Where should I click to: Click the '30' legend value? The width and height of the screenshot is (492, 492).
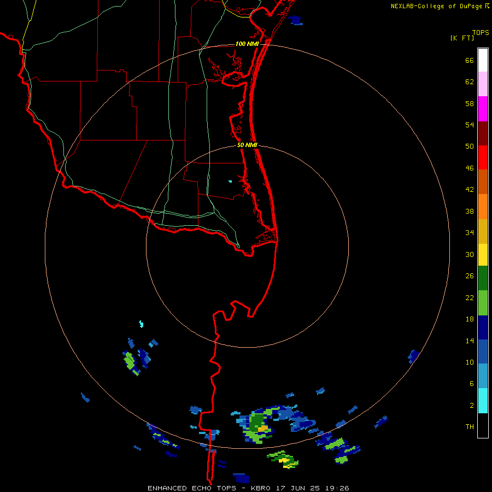(470, 254)
